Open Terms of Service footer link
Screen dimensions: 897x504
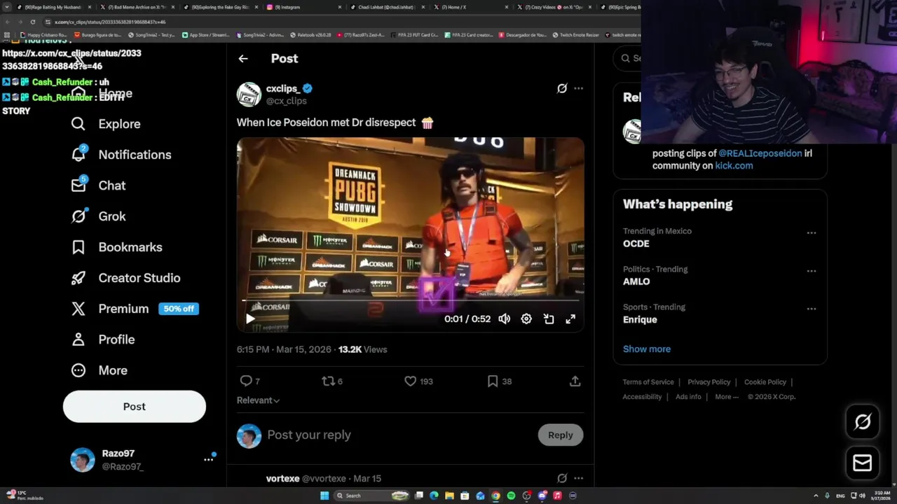pyautogui.click(x=648, y=382)
